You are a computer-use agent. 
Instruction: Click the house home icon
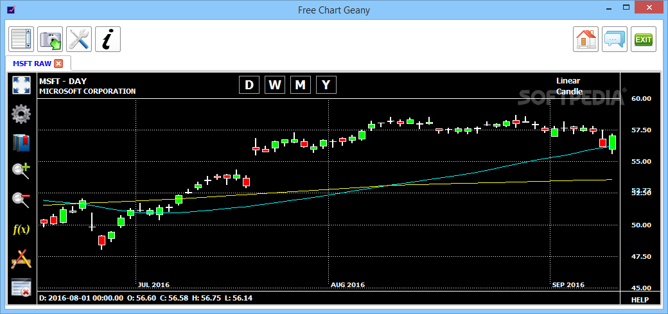click(x=586, y=39)
